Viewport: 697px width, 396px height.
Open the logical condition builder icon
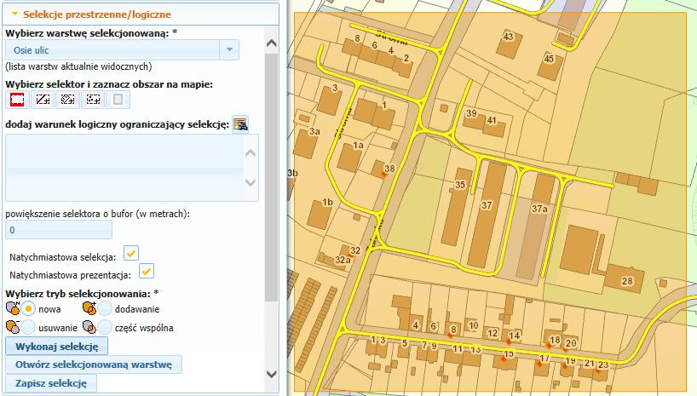pyautogui.click(x=240, y=124)
